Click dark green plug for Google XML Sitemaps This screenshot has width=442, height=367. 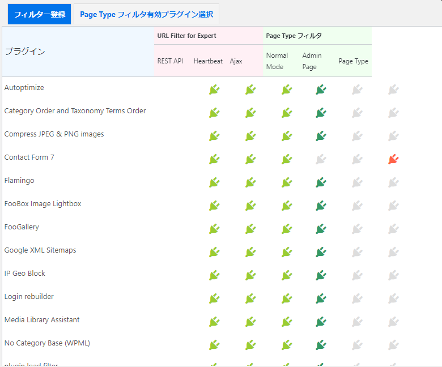[321, 252]
